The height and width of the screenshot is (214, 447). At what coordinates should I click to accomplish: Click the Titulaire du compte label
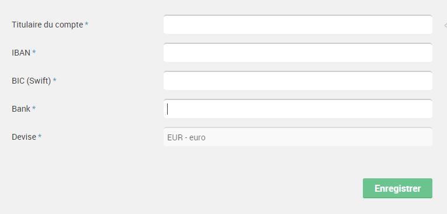(47, 25)
